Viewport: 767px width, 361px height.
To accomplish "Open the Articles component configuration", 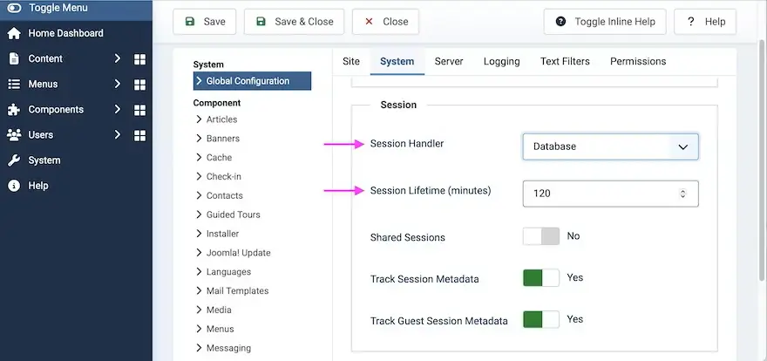I will pos(221,119).
